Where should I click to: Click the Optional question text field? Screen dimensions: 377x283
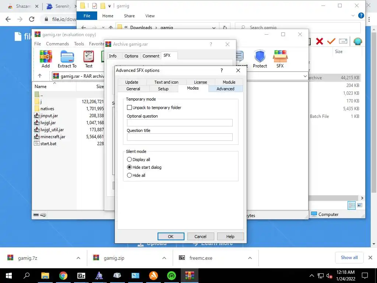[x=180, y=123]
